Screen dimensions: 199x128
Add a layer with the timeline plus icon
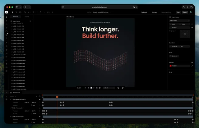(x=7, y=96)
